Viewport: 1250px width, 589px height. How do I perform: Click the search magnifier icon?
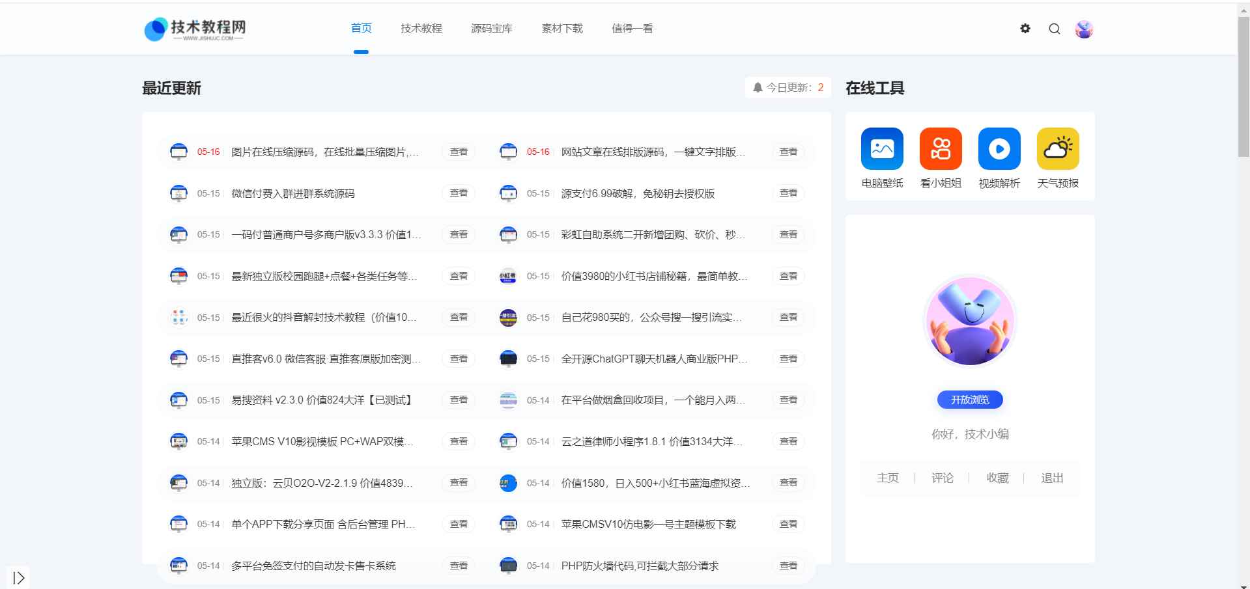(1055, 29)
